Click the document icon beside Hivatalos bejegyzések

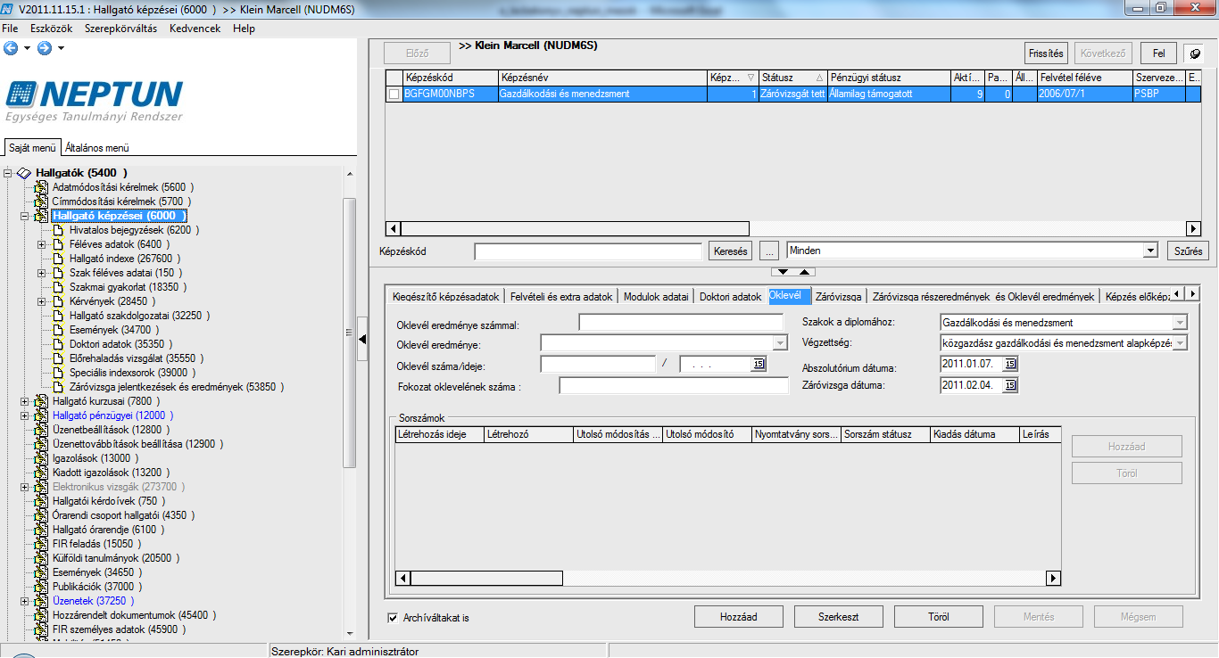[59, 230]
